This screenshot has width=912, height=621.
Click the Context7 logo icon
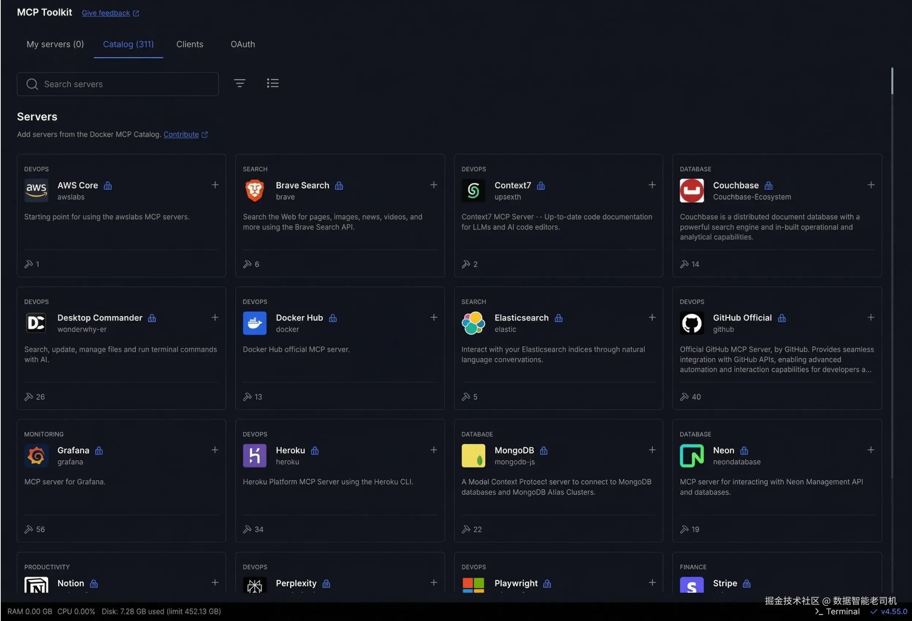pos(473,191)
